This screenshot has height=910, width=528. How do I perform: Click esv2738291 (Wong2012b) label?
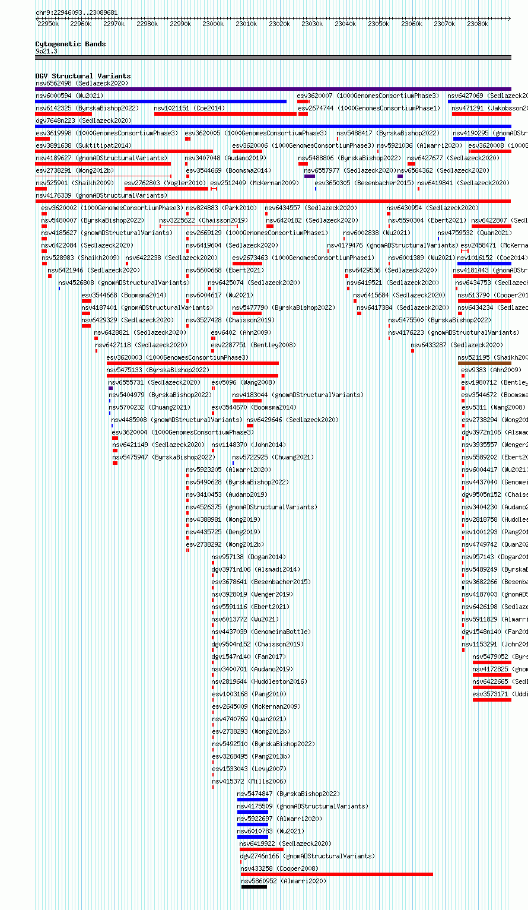(74, 170)
